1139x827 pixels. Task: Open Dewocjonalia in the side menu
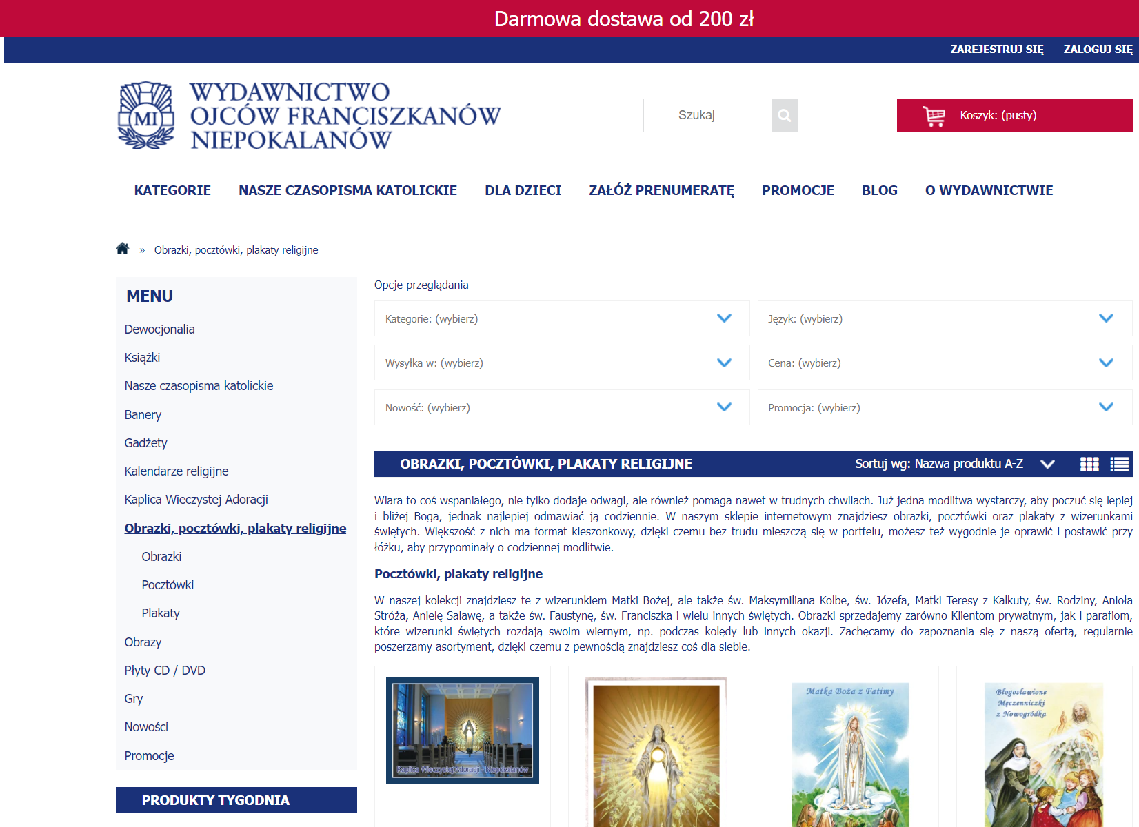(159, 329)
